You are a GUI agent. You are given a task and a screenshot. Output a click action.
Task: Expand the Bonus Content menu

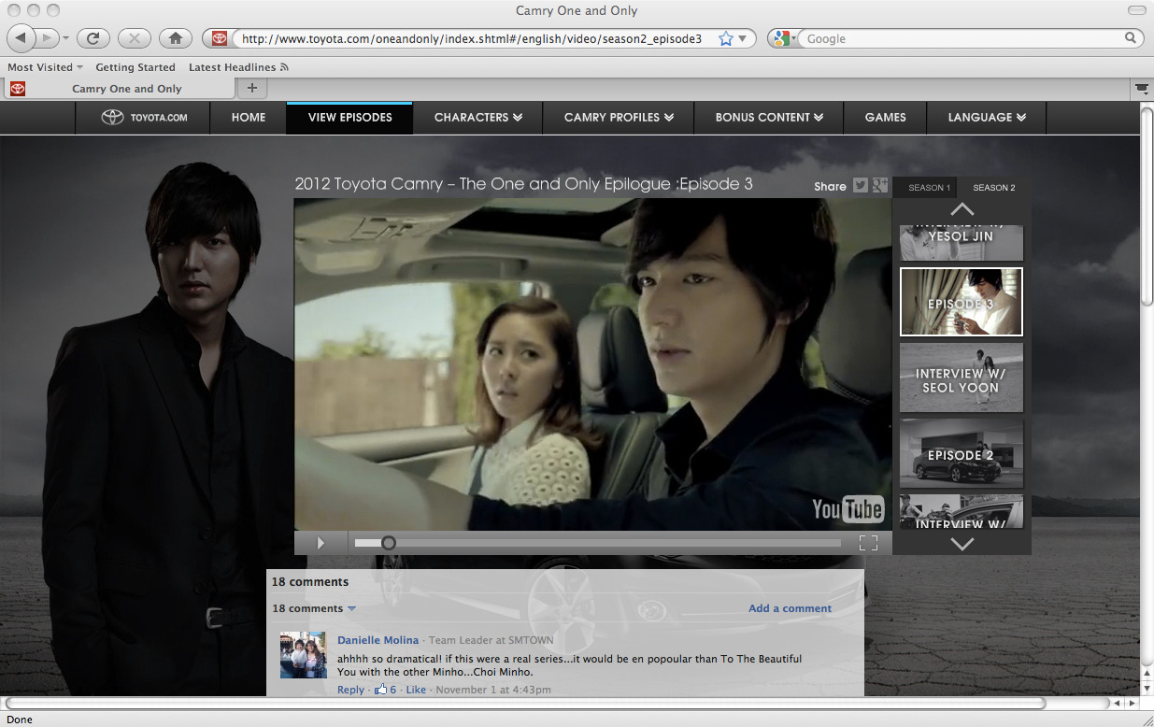click(x=769, y=118)
